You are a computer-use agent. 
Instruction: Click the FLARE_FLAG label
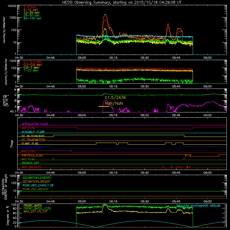click(x=30, y=143)
